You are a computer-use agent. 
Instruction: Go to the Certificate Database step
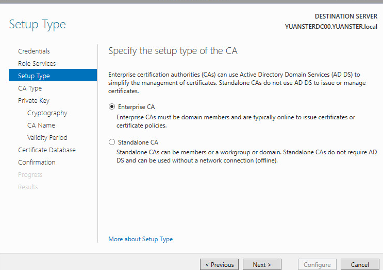(x=47, y=150)
